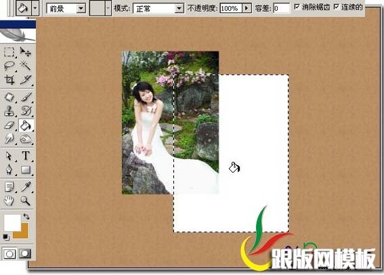Toggle the 消除锯齿 anti-alias checkbox
The height and width of the screenshot is (275, 384).
[297, 7]
